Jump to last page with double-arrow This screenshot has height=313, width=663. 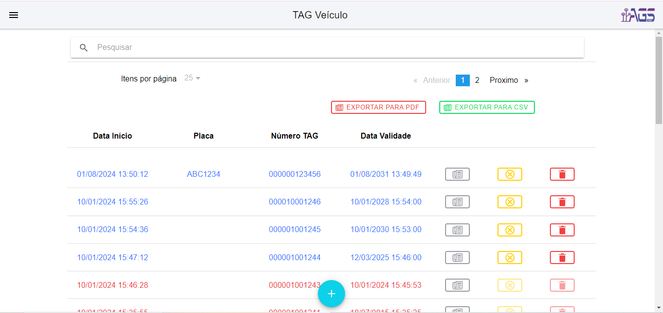(527, 80)
